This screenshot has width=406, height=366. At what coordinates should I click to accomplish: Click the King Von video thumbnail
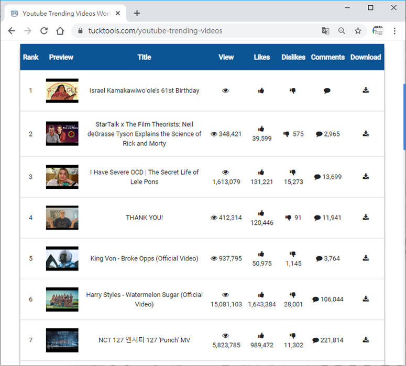62,258
